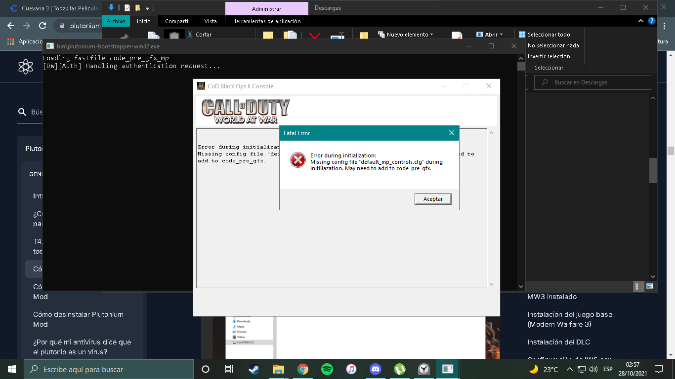Click the Rename icon in Explorer ribbon
Screen dimensions: 675x379
click(x=337, y=36)
